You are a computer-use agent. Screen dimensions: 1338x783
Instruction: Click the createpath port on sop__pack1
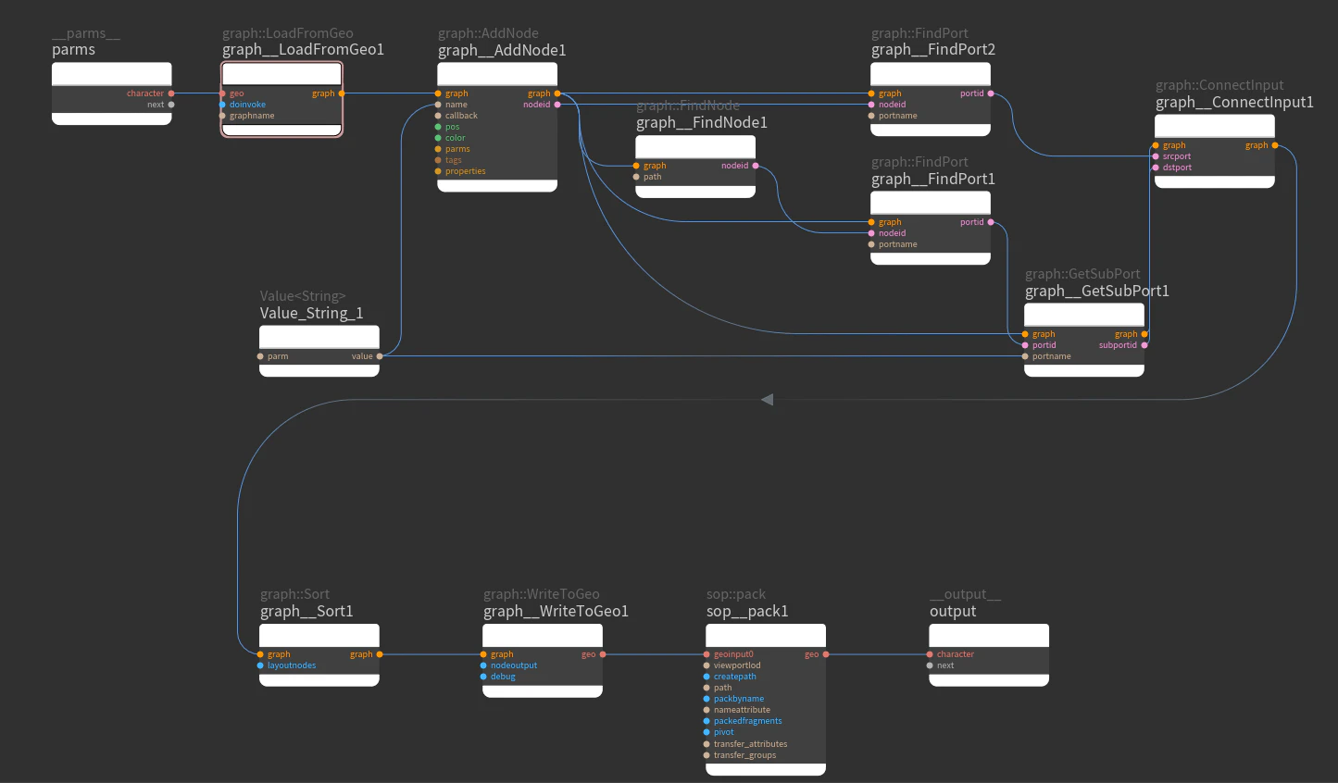pyautogui.click(x=707, y=677)
